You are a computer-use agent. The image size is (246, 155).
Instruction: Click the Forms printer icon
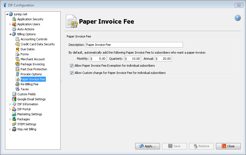(x=17, y=54)
